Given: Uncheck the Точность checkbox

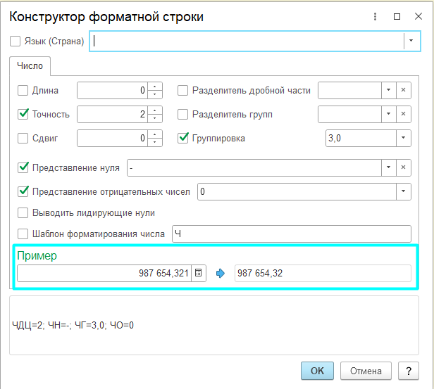Looking at the screenshot, I should click(x=23, y=114).
